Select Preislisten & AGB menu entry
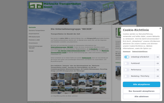164x103 pixels. tap(34, 40)
